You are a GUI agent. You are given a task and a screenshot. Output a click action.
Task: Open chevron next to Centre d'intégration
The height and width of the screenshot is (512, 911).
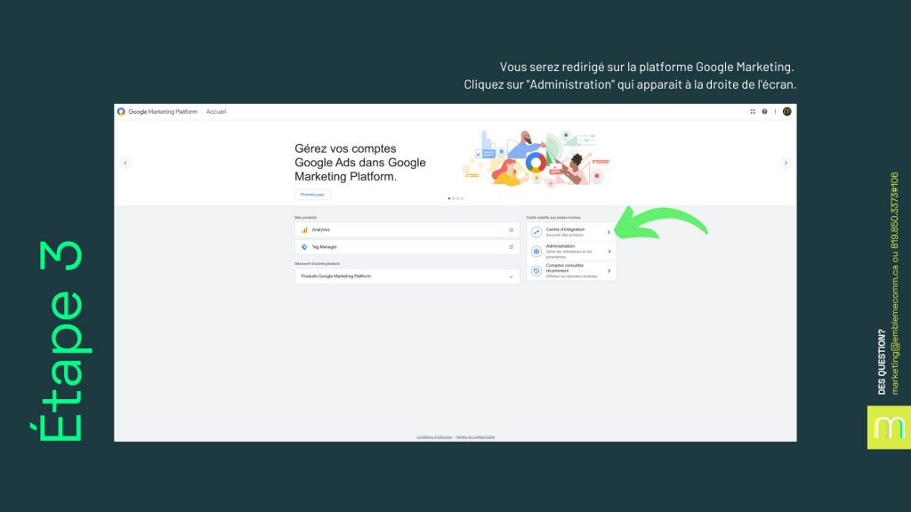point(609,232)
